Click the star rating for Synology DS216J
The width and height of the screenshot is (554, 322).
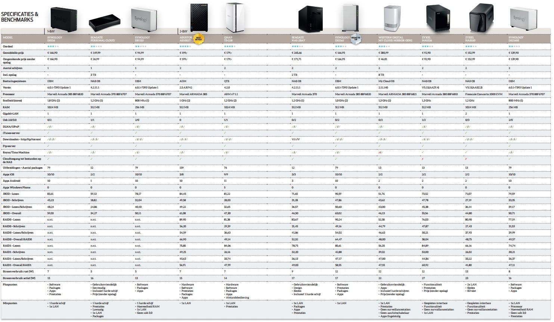point(341,47)
